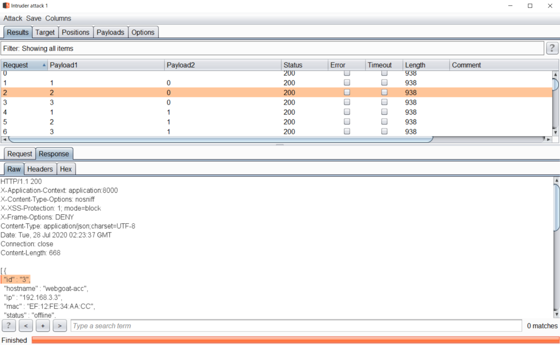Switch to the Options tab

pos(143,32)
